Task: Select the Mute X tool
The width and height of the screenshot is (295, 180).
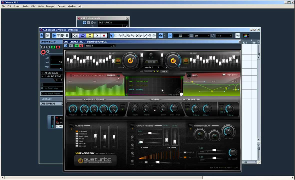Action: click(137, 35)
